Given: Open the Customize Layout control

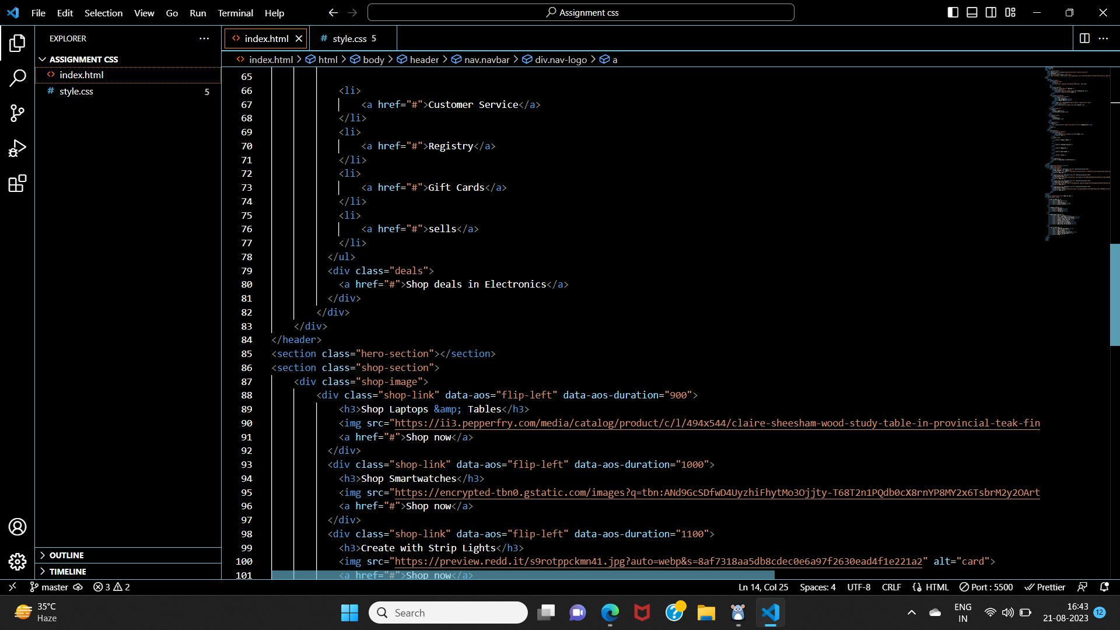Looking at the screenshot, I should pos(1011,12).
